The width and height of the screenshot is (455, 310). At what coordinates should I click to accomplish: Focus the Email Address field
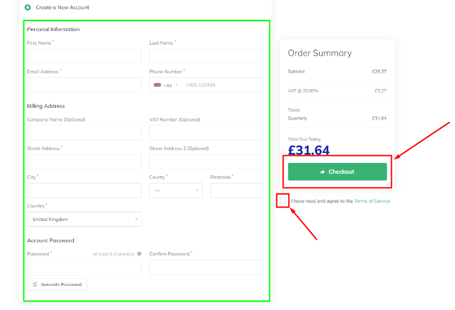(x=84, y=85)
